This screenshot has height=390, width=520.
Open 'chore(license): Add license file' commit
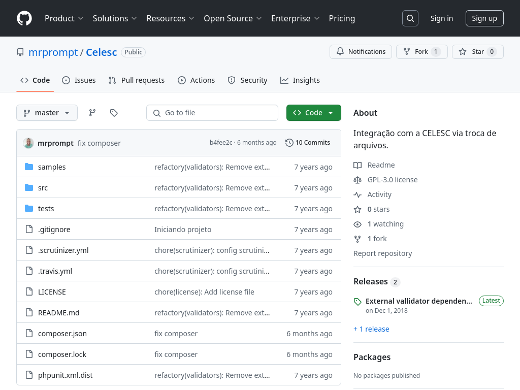204,292
